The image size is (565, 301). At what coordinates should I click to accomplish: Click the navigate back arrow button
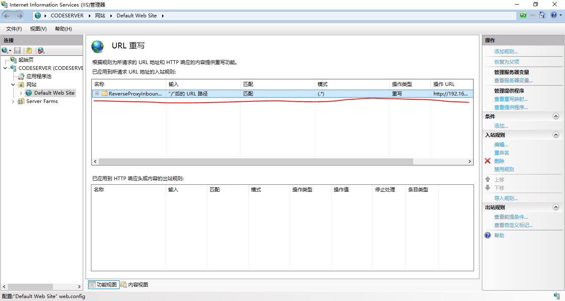[x=7, y=16]
